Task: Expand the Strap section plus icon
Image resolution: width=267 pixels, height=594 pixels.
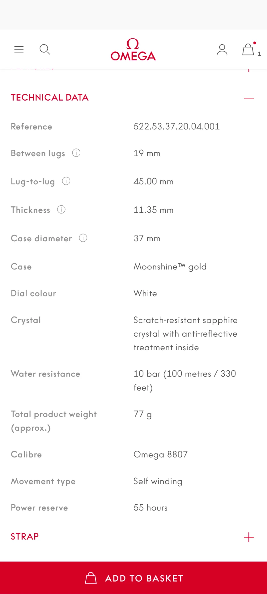Action: pyautogui.click(x=249, y=537)
